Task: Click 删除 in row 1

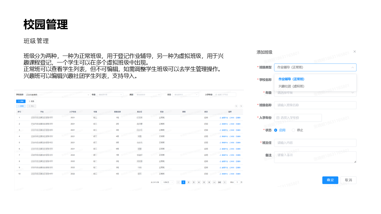Action: point(238,118)
